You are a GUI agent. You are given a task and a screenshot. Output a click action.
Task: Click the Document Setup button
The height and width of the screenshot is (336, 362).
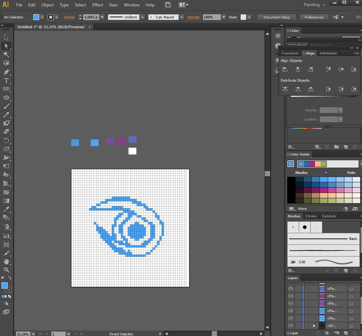coord(276,17)
